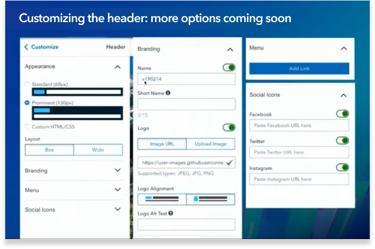Collapse the Social Icons panel chevron
Screen dimensions: 375x249
tap(344, 95)
